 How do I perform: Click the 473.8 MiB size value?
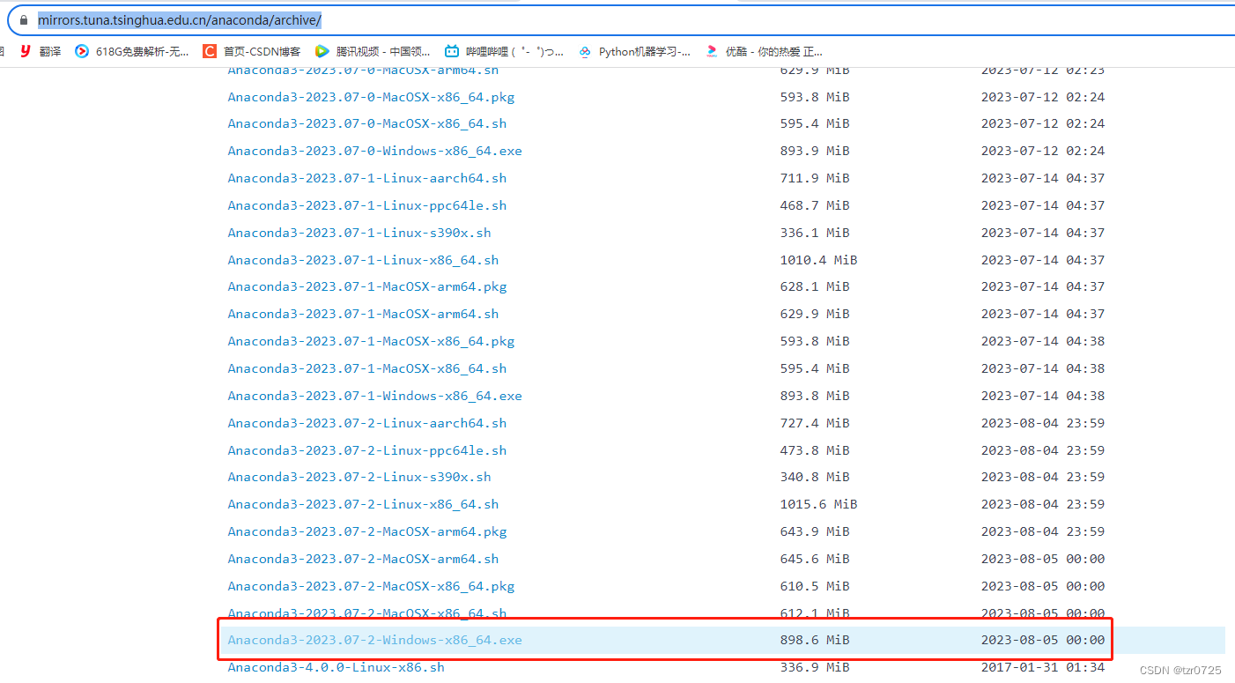pyautogui.click(x=815, y=450)
